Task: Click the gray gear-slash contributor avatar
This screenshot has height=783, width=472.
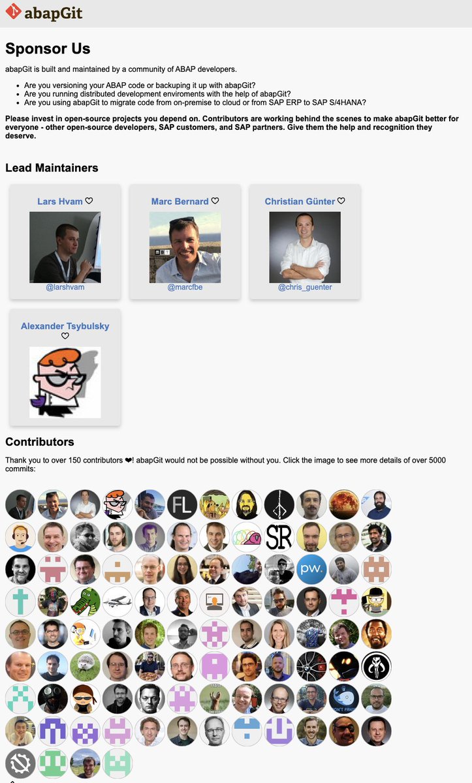Action: tap(20, 763)
